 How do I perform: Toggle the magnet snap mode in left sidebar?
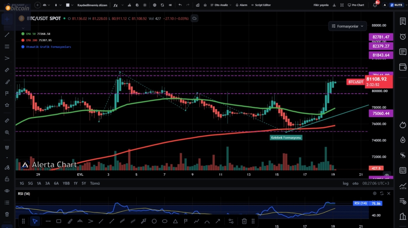click(x=7, y=147)
